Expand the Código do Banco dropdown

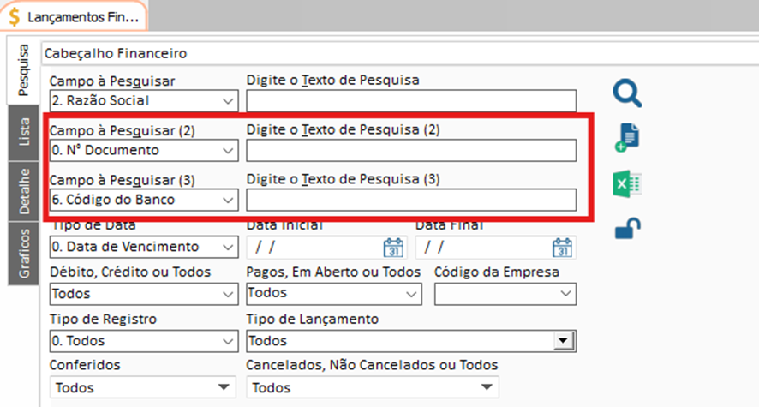228,200
